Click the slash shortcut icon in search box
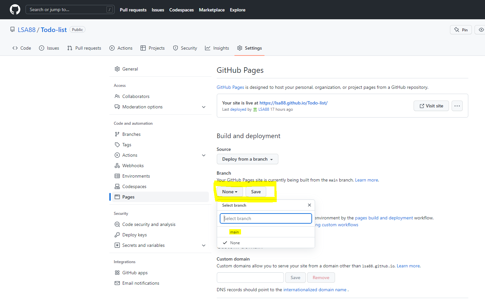Viewport: 485px width, 302px height. click(110, 9)
